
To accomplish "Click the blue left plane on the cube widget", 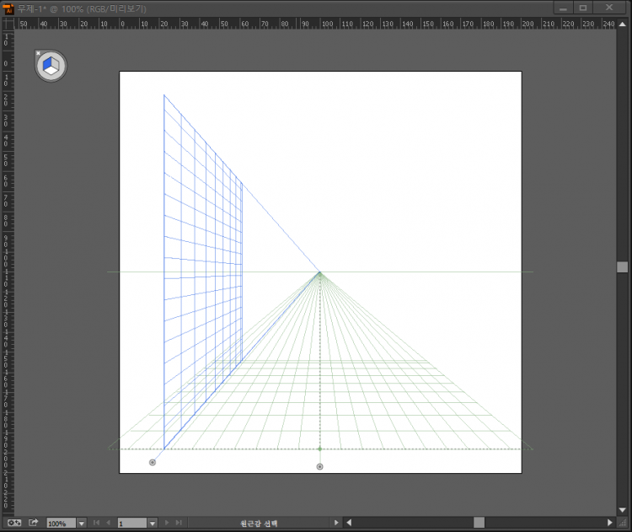I will pos(47,65).
